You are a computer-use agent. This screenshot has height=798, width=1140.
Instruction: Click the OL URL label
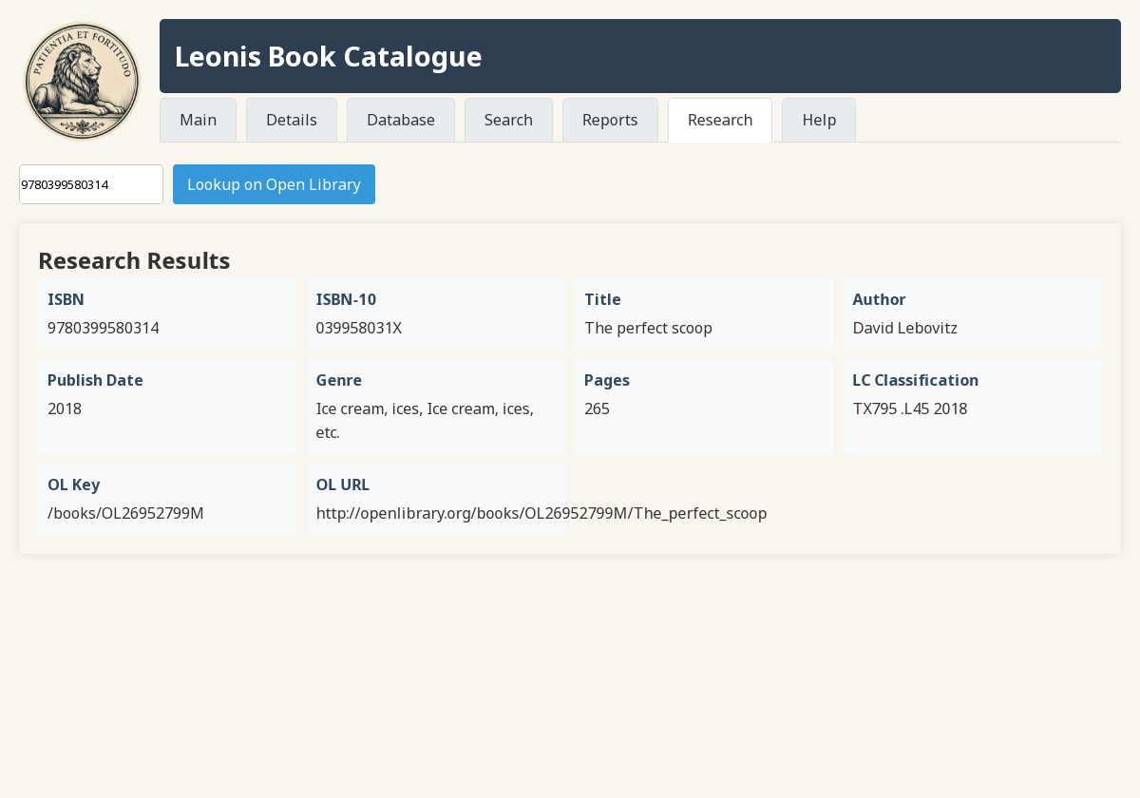[343, 484]
